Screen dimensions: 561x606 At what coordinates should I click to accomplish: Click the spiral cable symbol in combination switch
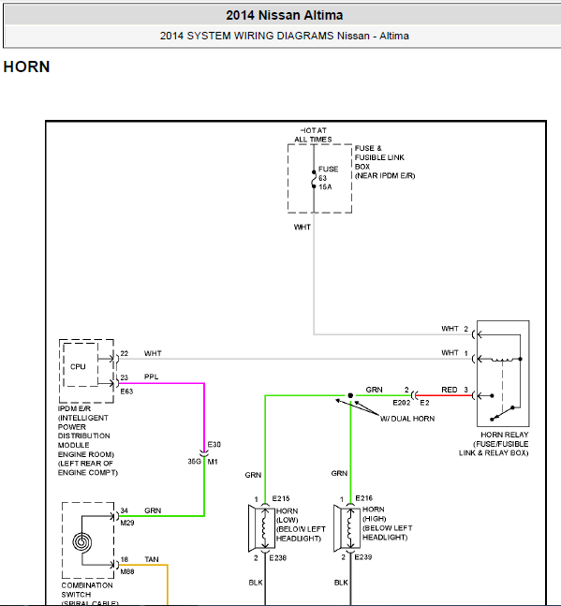point(81,542)
